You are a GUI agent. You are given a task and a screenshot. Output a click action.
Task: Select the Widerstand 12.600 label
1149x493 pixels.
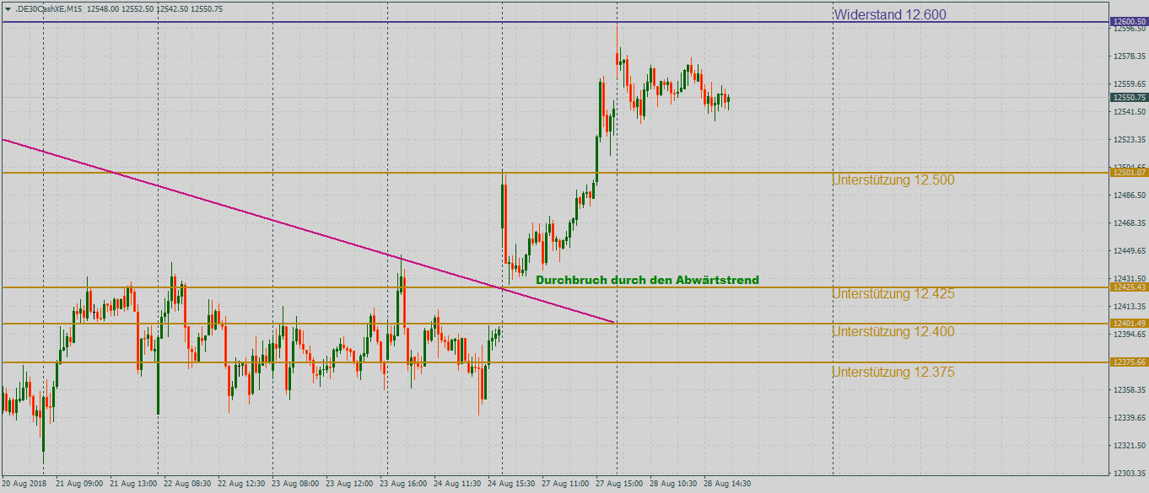click(x=890, y=14)
